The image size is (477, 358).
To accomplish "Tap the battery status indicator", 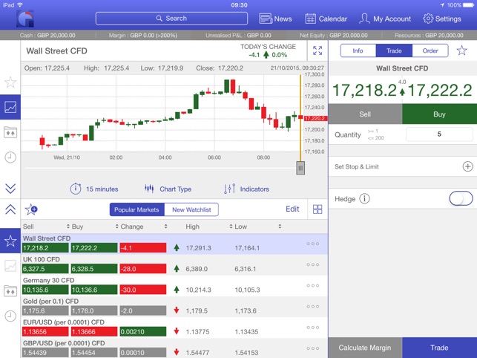I will point(469,5).
